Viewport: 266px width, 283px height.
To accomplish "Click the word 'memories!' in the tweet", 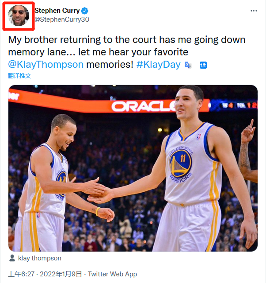I will pos(109,64).
